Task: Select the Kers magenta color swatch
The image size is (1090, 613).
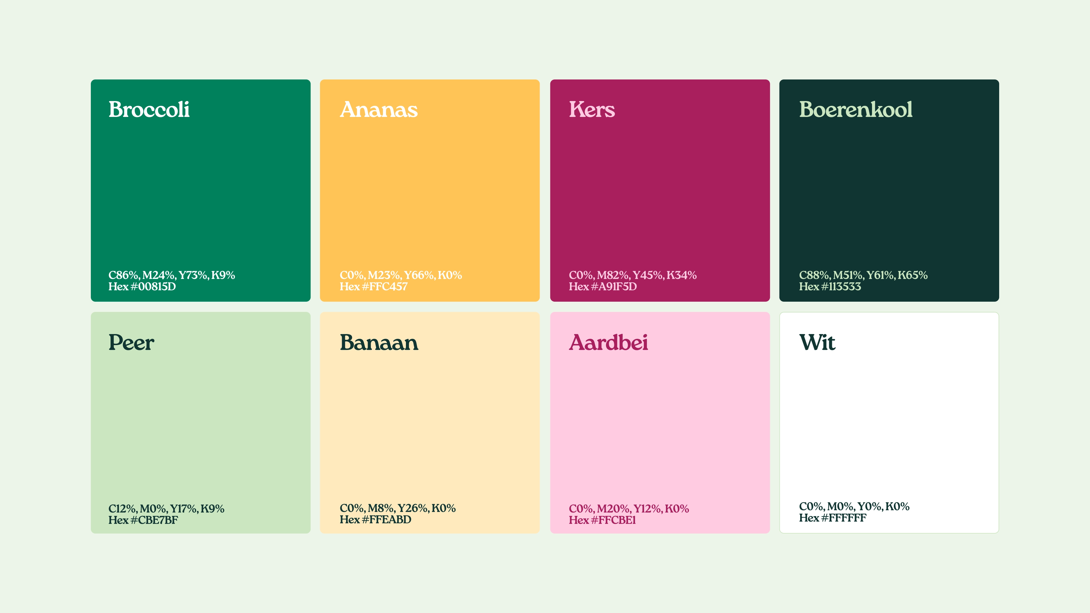Action: [660, 190]
